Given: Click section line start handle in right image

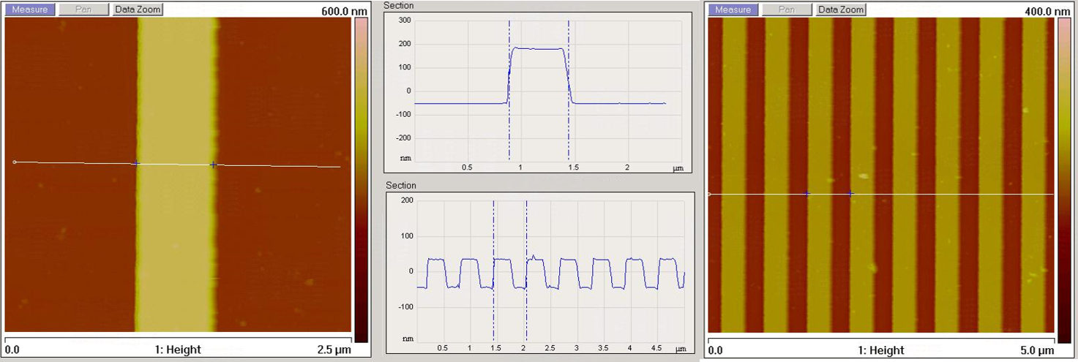Looking at the screenshot, I should tap(708, 194).
